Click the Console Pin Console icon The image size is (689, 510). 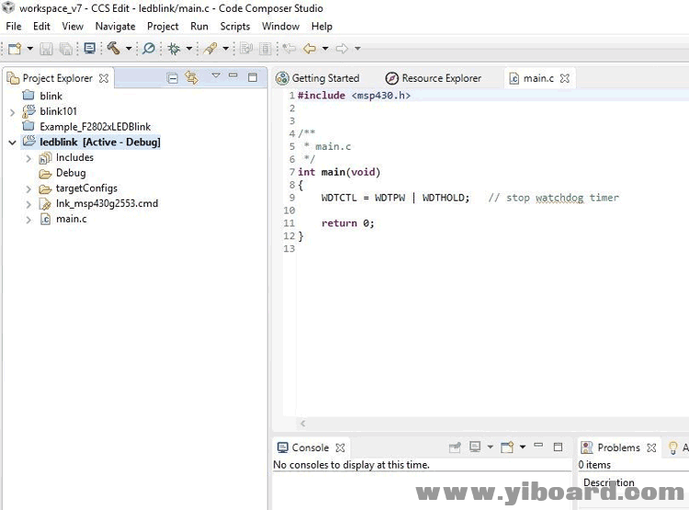coord(456,448)
